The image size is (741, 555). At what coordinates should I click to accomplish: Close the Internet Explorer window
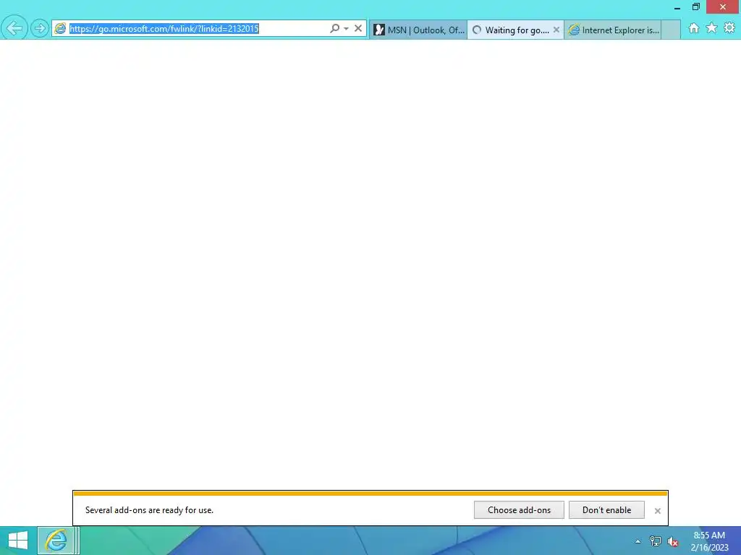(723, 7)
